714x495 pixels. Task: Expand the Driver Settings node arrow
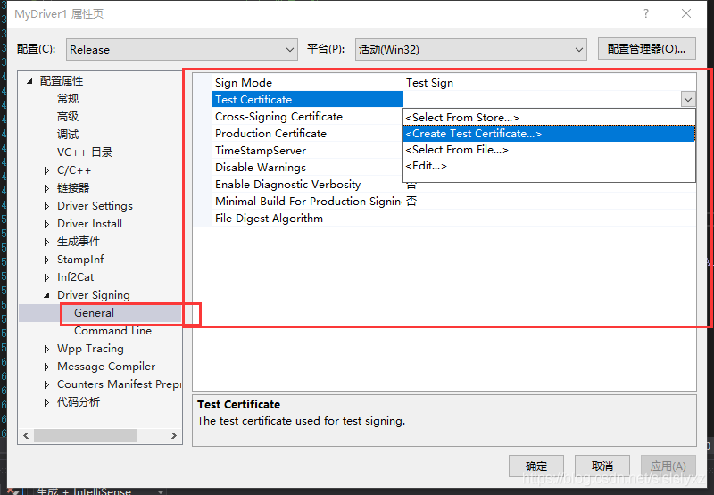point(46,206)
